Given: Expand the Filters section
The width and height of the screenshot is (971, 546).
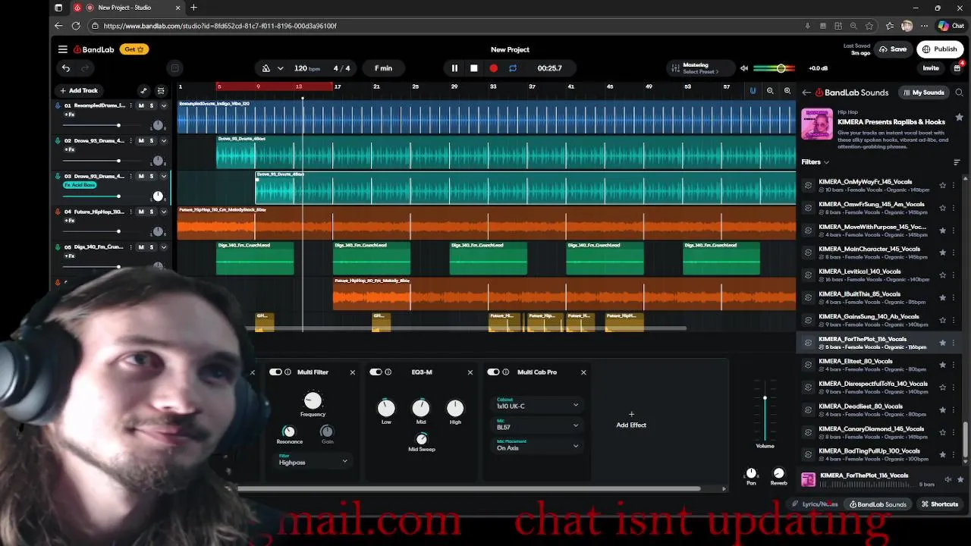Looking at the screenshot, I should pyautogui.click(x=815, y=162).
